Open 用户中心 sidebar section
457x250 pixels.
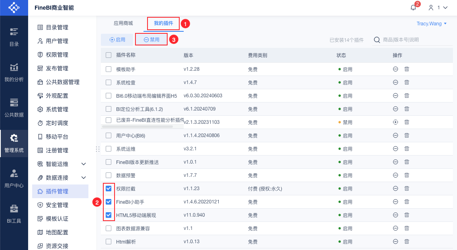pyautogui.click(x=14, y=178)
